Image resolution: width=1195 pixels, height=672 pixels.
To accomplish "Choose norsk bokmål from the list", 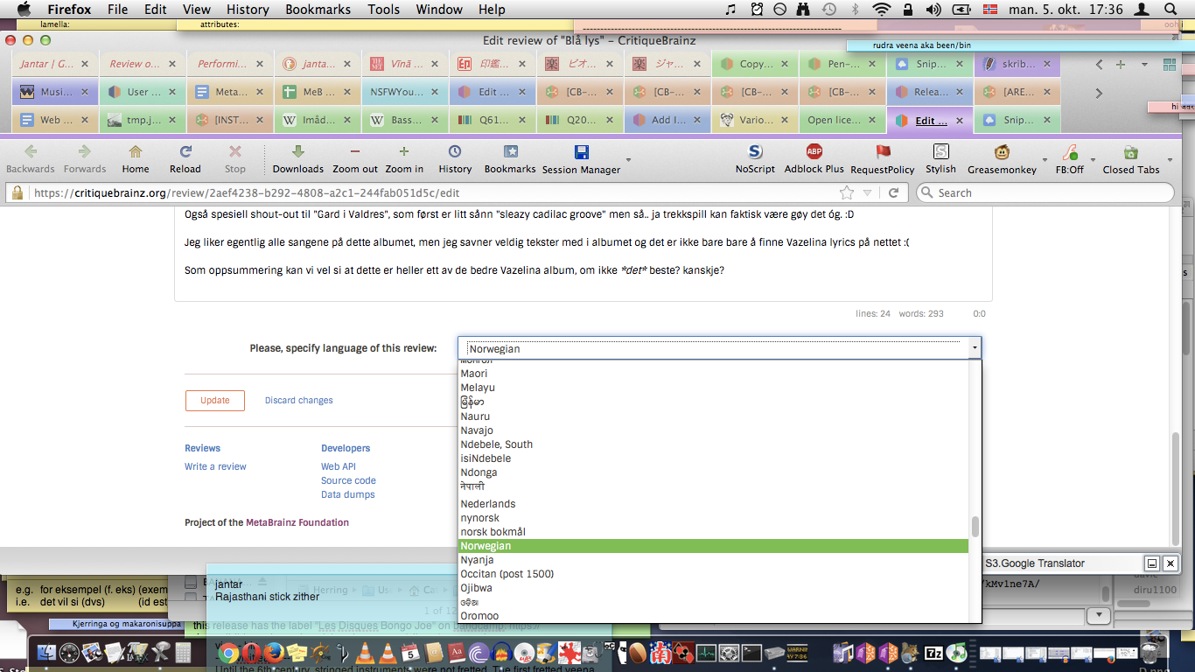I will tap(714, 532).
